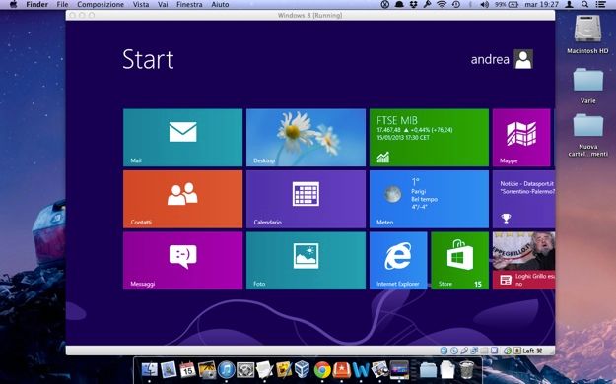Click the Left ⌘ host key indicator
The width and height of the screenshot is (616, 384).
(532, 351)
